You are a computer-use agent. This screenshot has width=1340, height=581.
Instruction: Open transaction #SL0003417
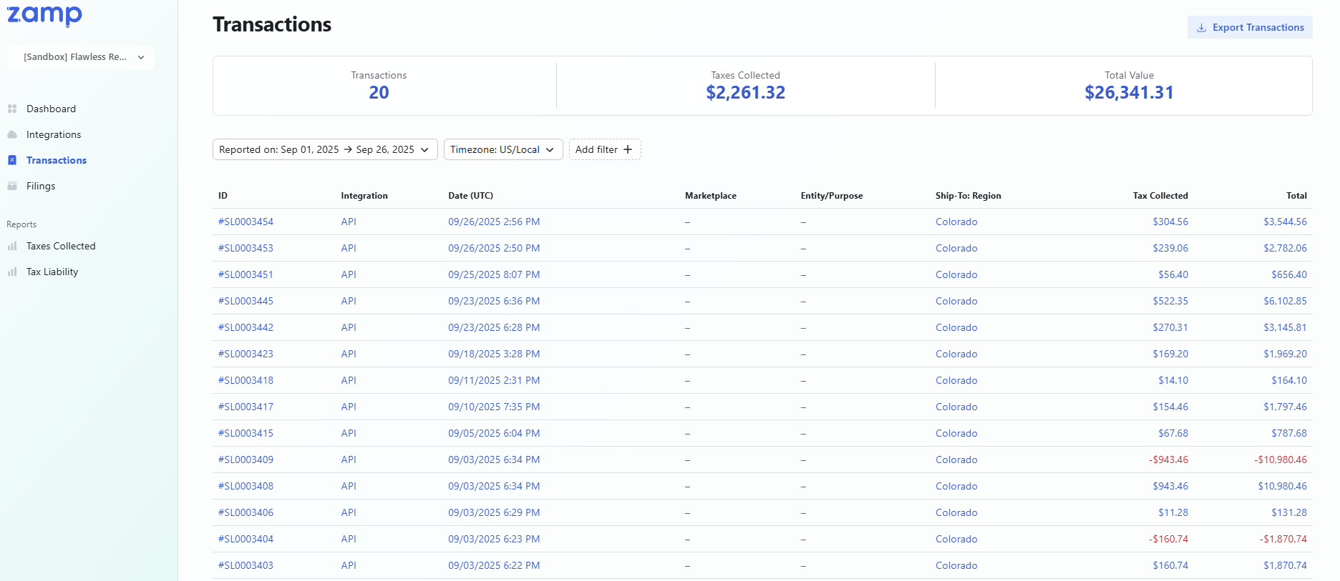pyautogui.click(x=246, y=407)
